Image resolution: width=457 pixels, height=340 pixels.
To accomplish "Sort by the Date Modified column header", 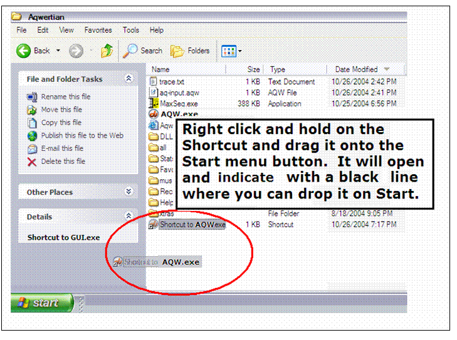I will 356,70.
